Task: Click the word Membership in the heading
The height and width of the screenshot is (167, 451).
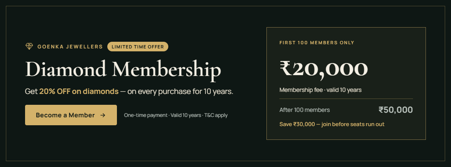Action: (167, 70)
